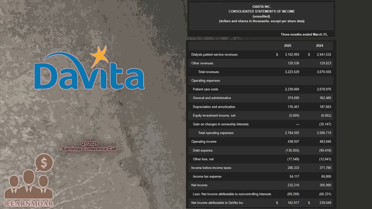Select 'Less: Net income attributable to noncontrolling interests'
The width and height of the screenshot is (372, 209).
click(x=232, y=194)
